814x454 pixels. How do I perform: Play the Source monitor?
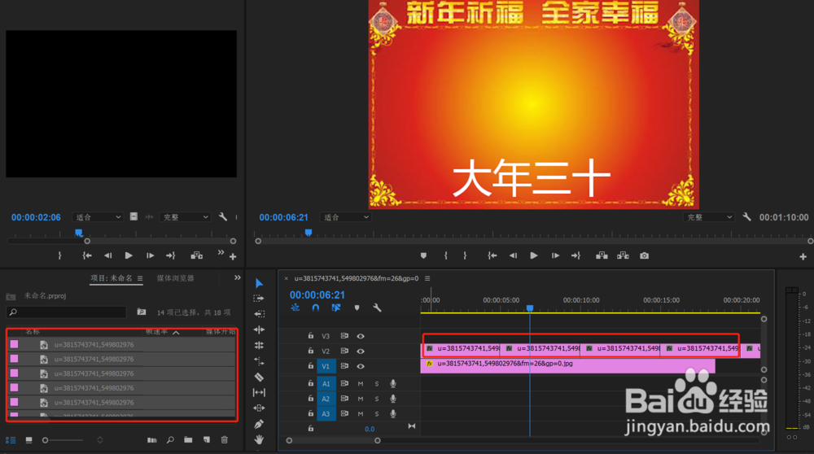tap(129, 255)
